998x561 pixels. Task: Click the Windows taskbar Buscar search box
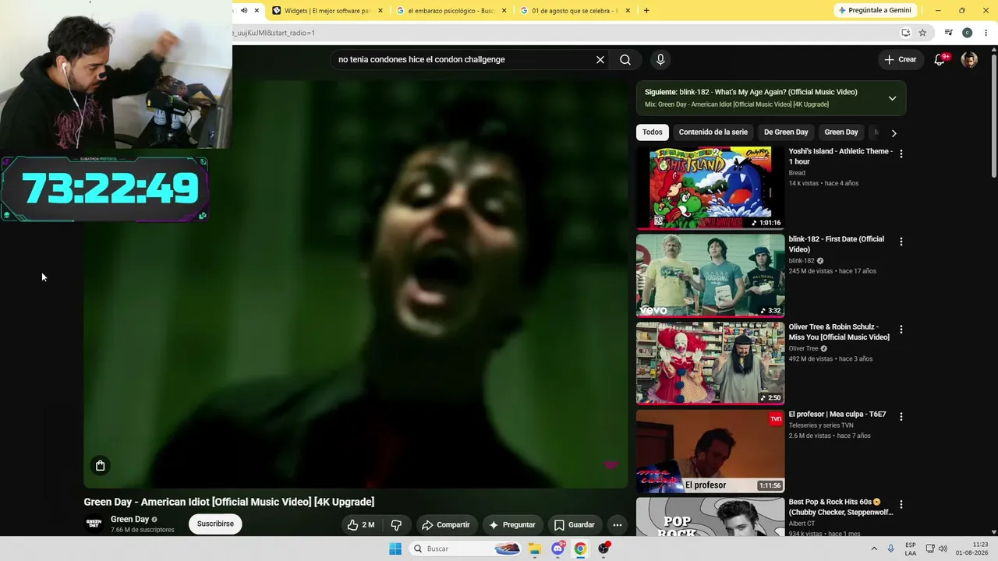(x=465, y=549)
